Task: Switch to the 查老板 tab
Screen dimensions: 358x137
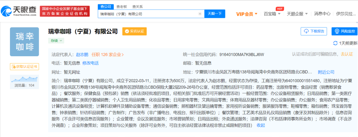Action: point(122,7)
